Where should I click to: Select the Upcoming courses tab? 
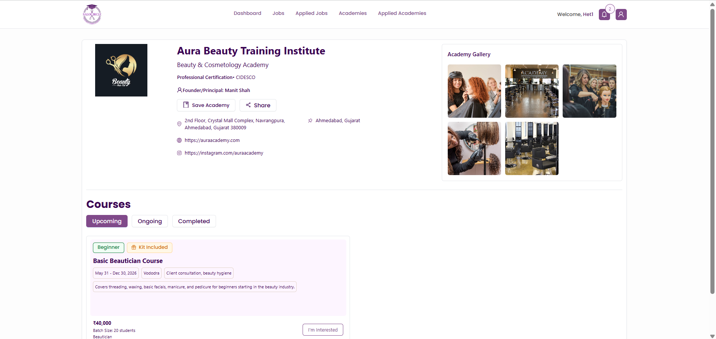pos(107,221)
